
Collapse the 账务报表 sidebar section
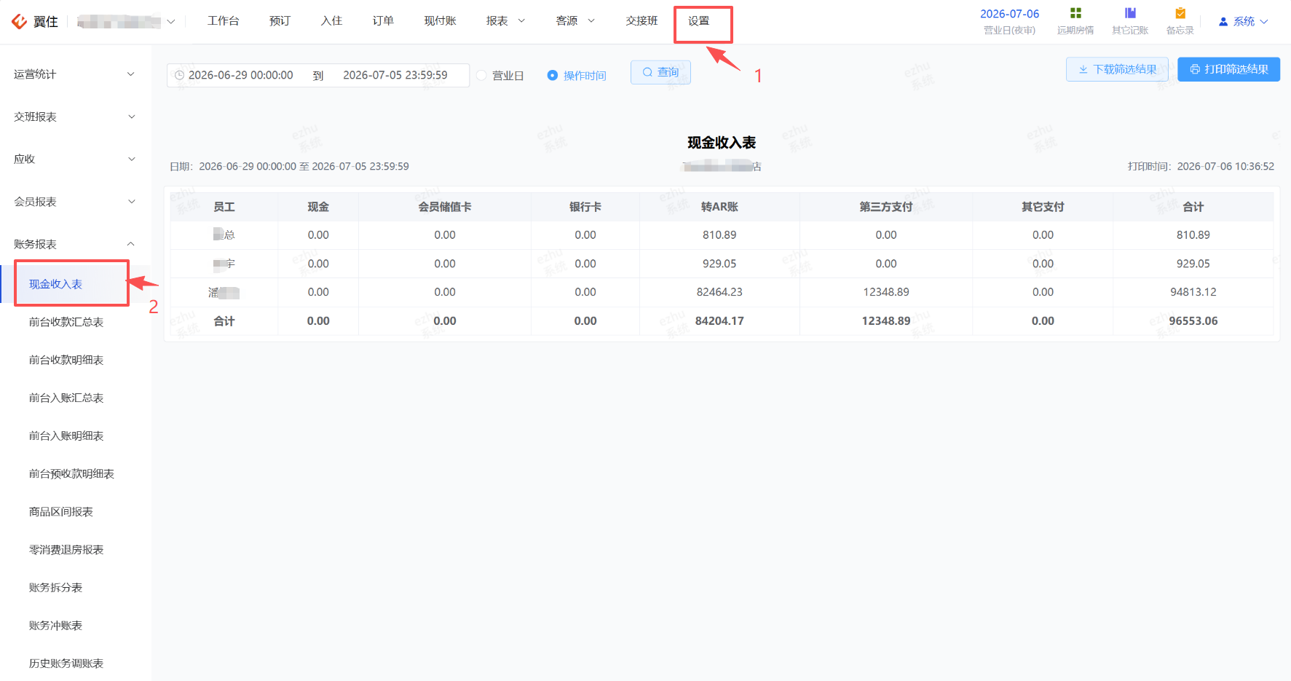[x=75, y=244]
